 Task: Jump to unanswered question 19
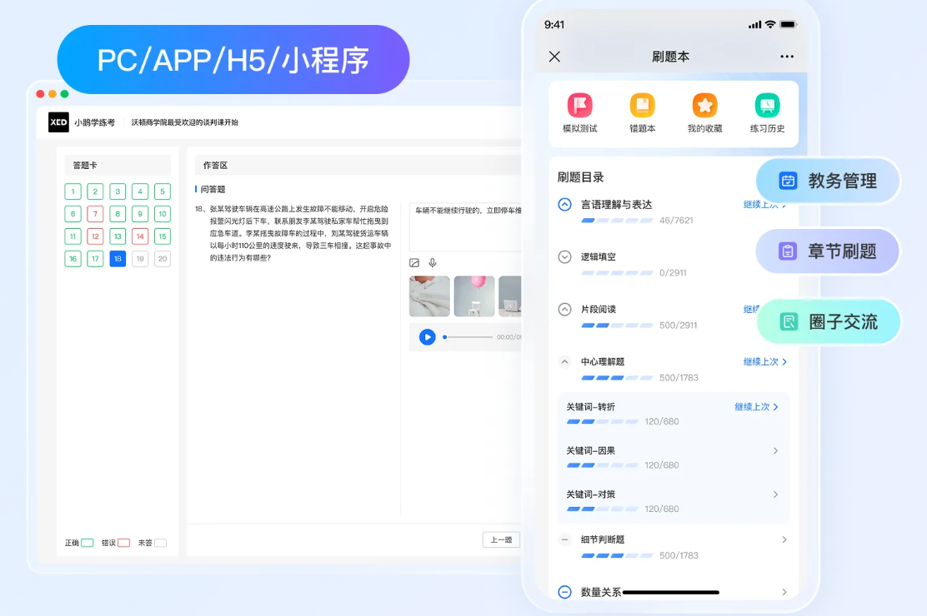[x=140, y=259]
